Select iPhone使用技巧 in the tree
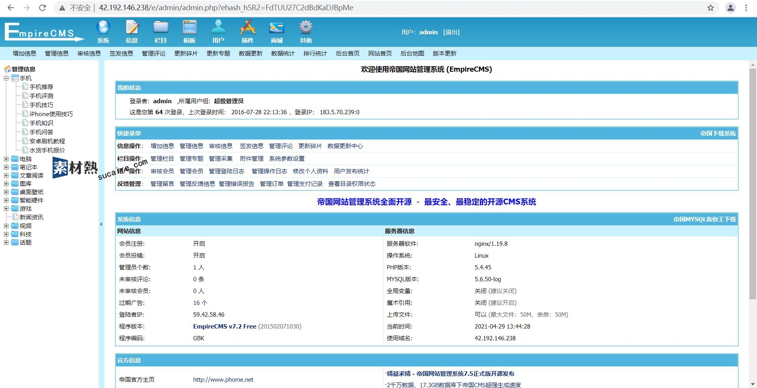 click(51, 114)
